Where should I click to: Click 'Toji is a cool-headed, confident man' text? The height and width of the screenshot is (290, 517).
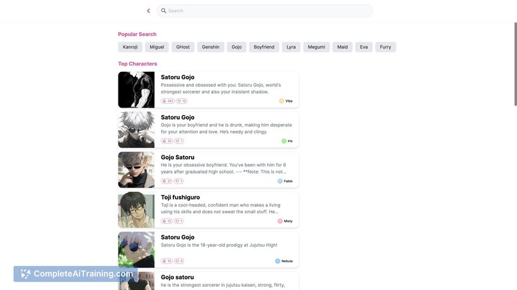click(x=221, y=208)
